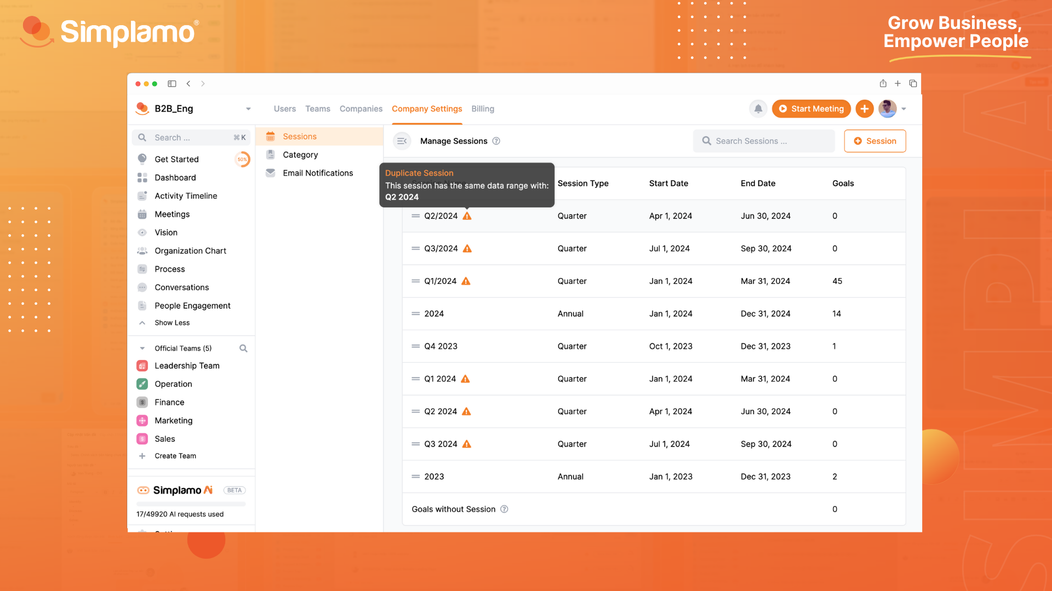Click the Session Type column header
1052x591 pixels.
tap(583, 183)
